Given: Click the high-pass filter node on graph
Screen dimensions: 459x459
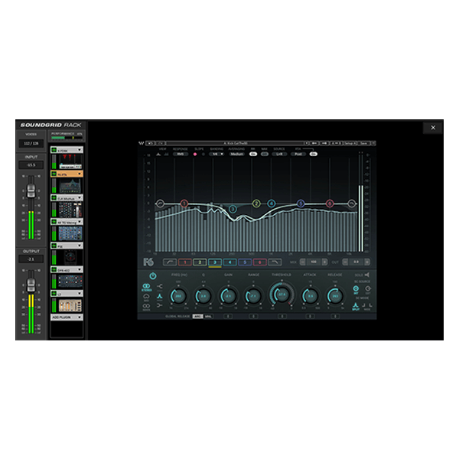Looking at the screenshot, I should tap(160, 203).
